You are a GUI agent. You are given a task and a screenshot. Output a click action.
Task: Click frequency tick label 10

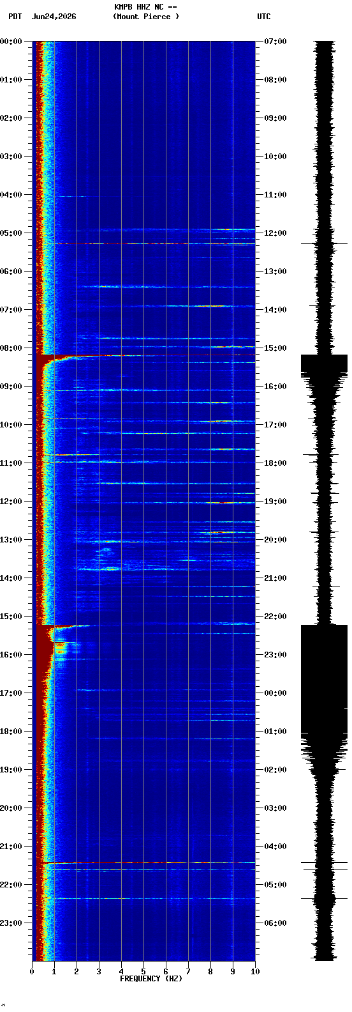coord(255,972)
